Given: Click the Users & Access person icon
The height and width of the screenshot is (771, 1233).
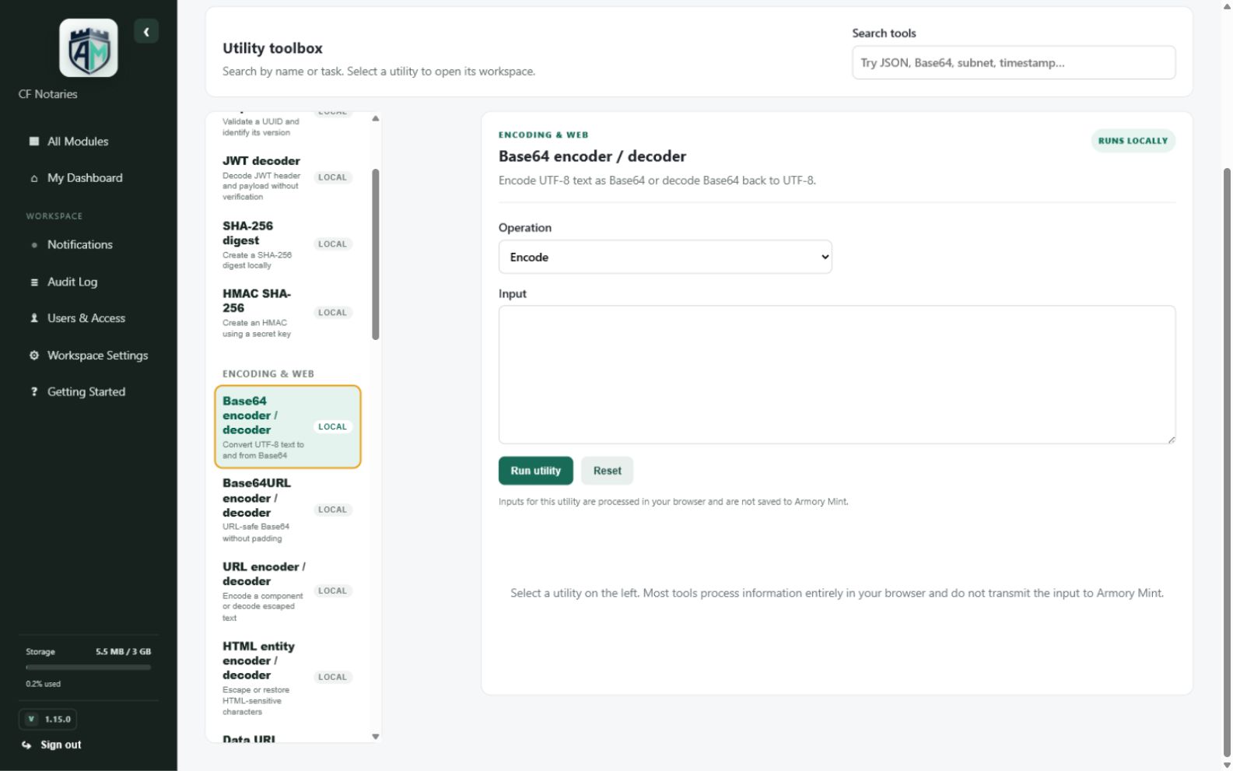Looking at the screenshot, I should click(34, 318).
